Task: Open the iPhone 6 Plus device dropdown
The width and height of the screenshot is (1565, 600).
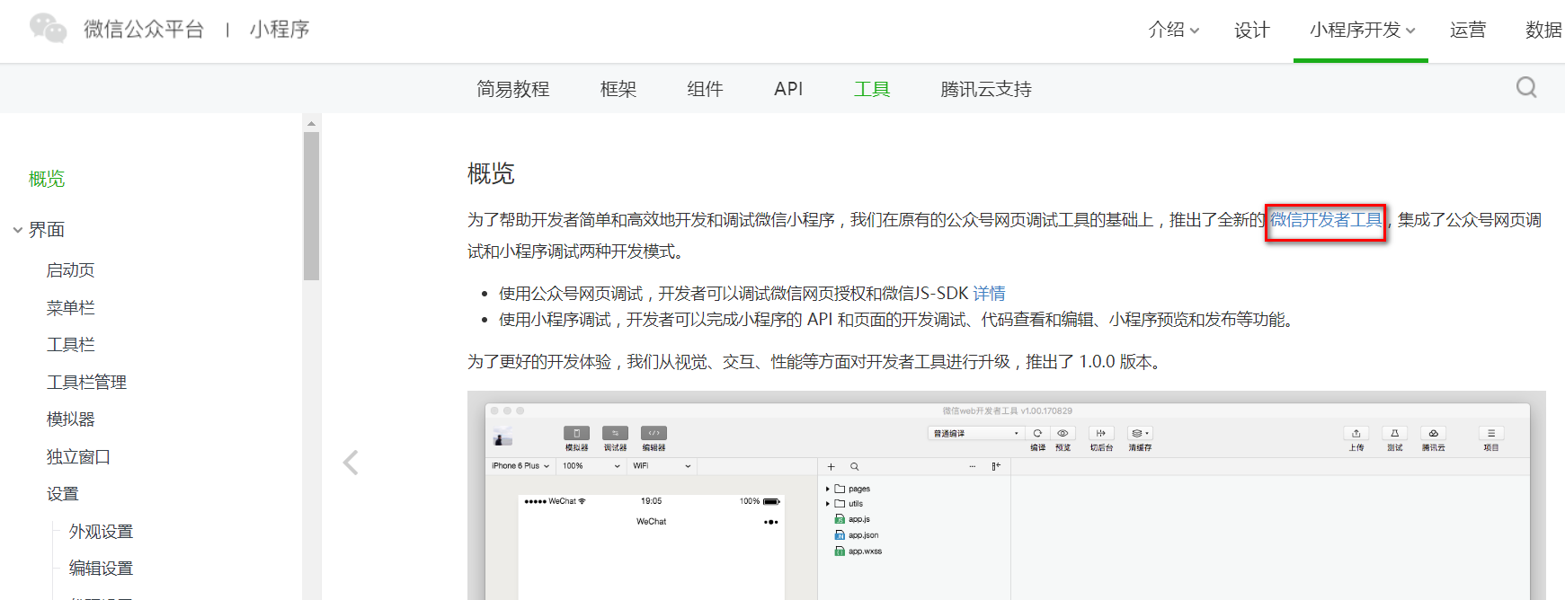Action: [x=520, y=466]
